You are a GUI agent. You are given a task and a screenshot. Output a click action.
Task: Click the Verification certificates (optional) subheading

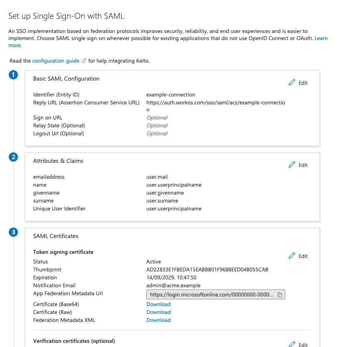pos(74,341)
